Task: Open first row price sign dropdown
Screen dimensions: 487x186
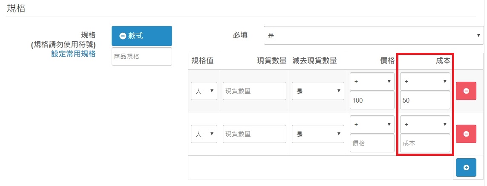Action: [372, 82]
